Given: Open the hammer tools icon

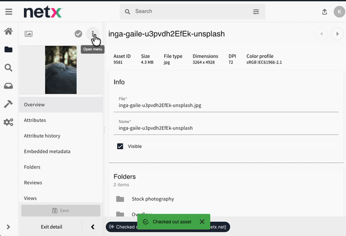Looking at the screenshot, I should [x=8, y=104].
